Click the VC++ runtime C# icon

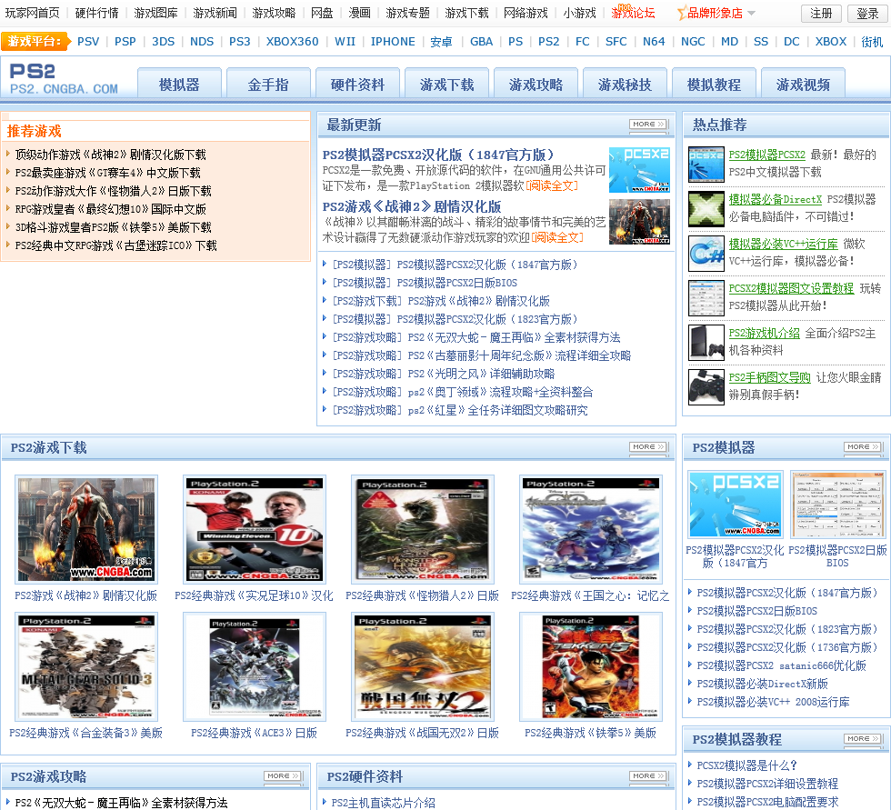[706, 254]
